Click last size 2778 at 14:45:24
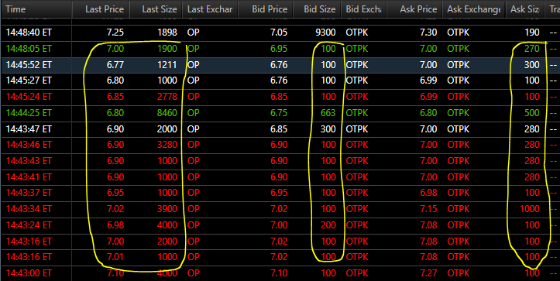This screenshot has width=560, height=281. [x=167, y=97]
